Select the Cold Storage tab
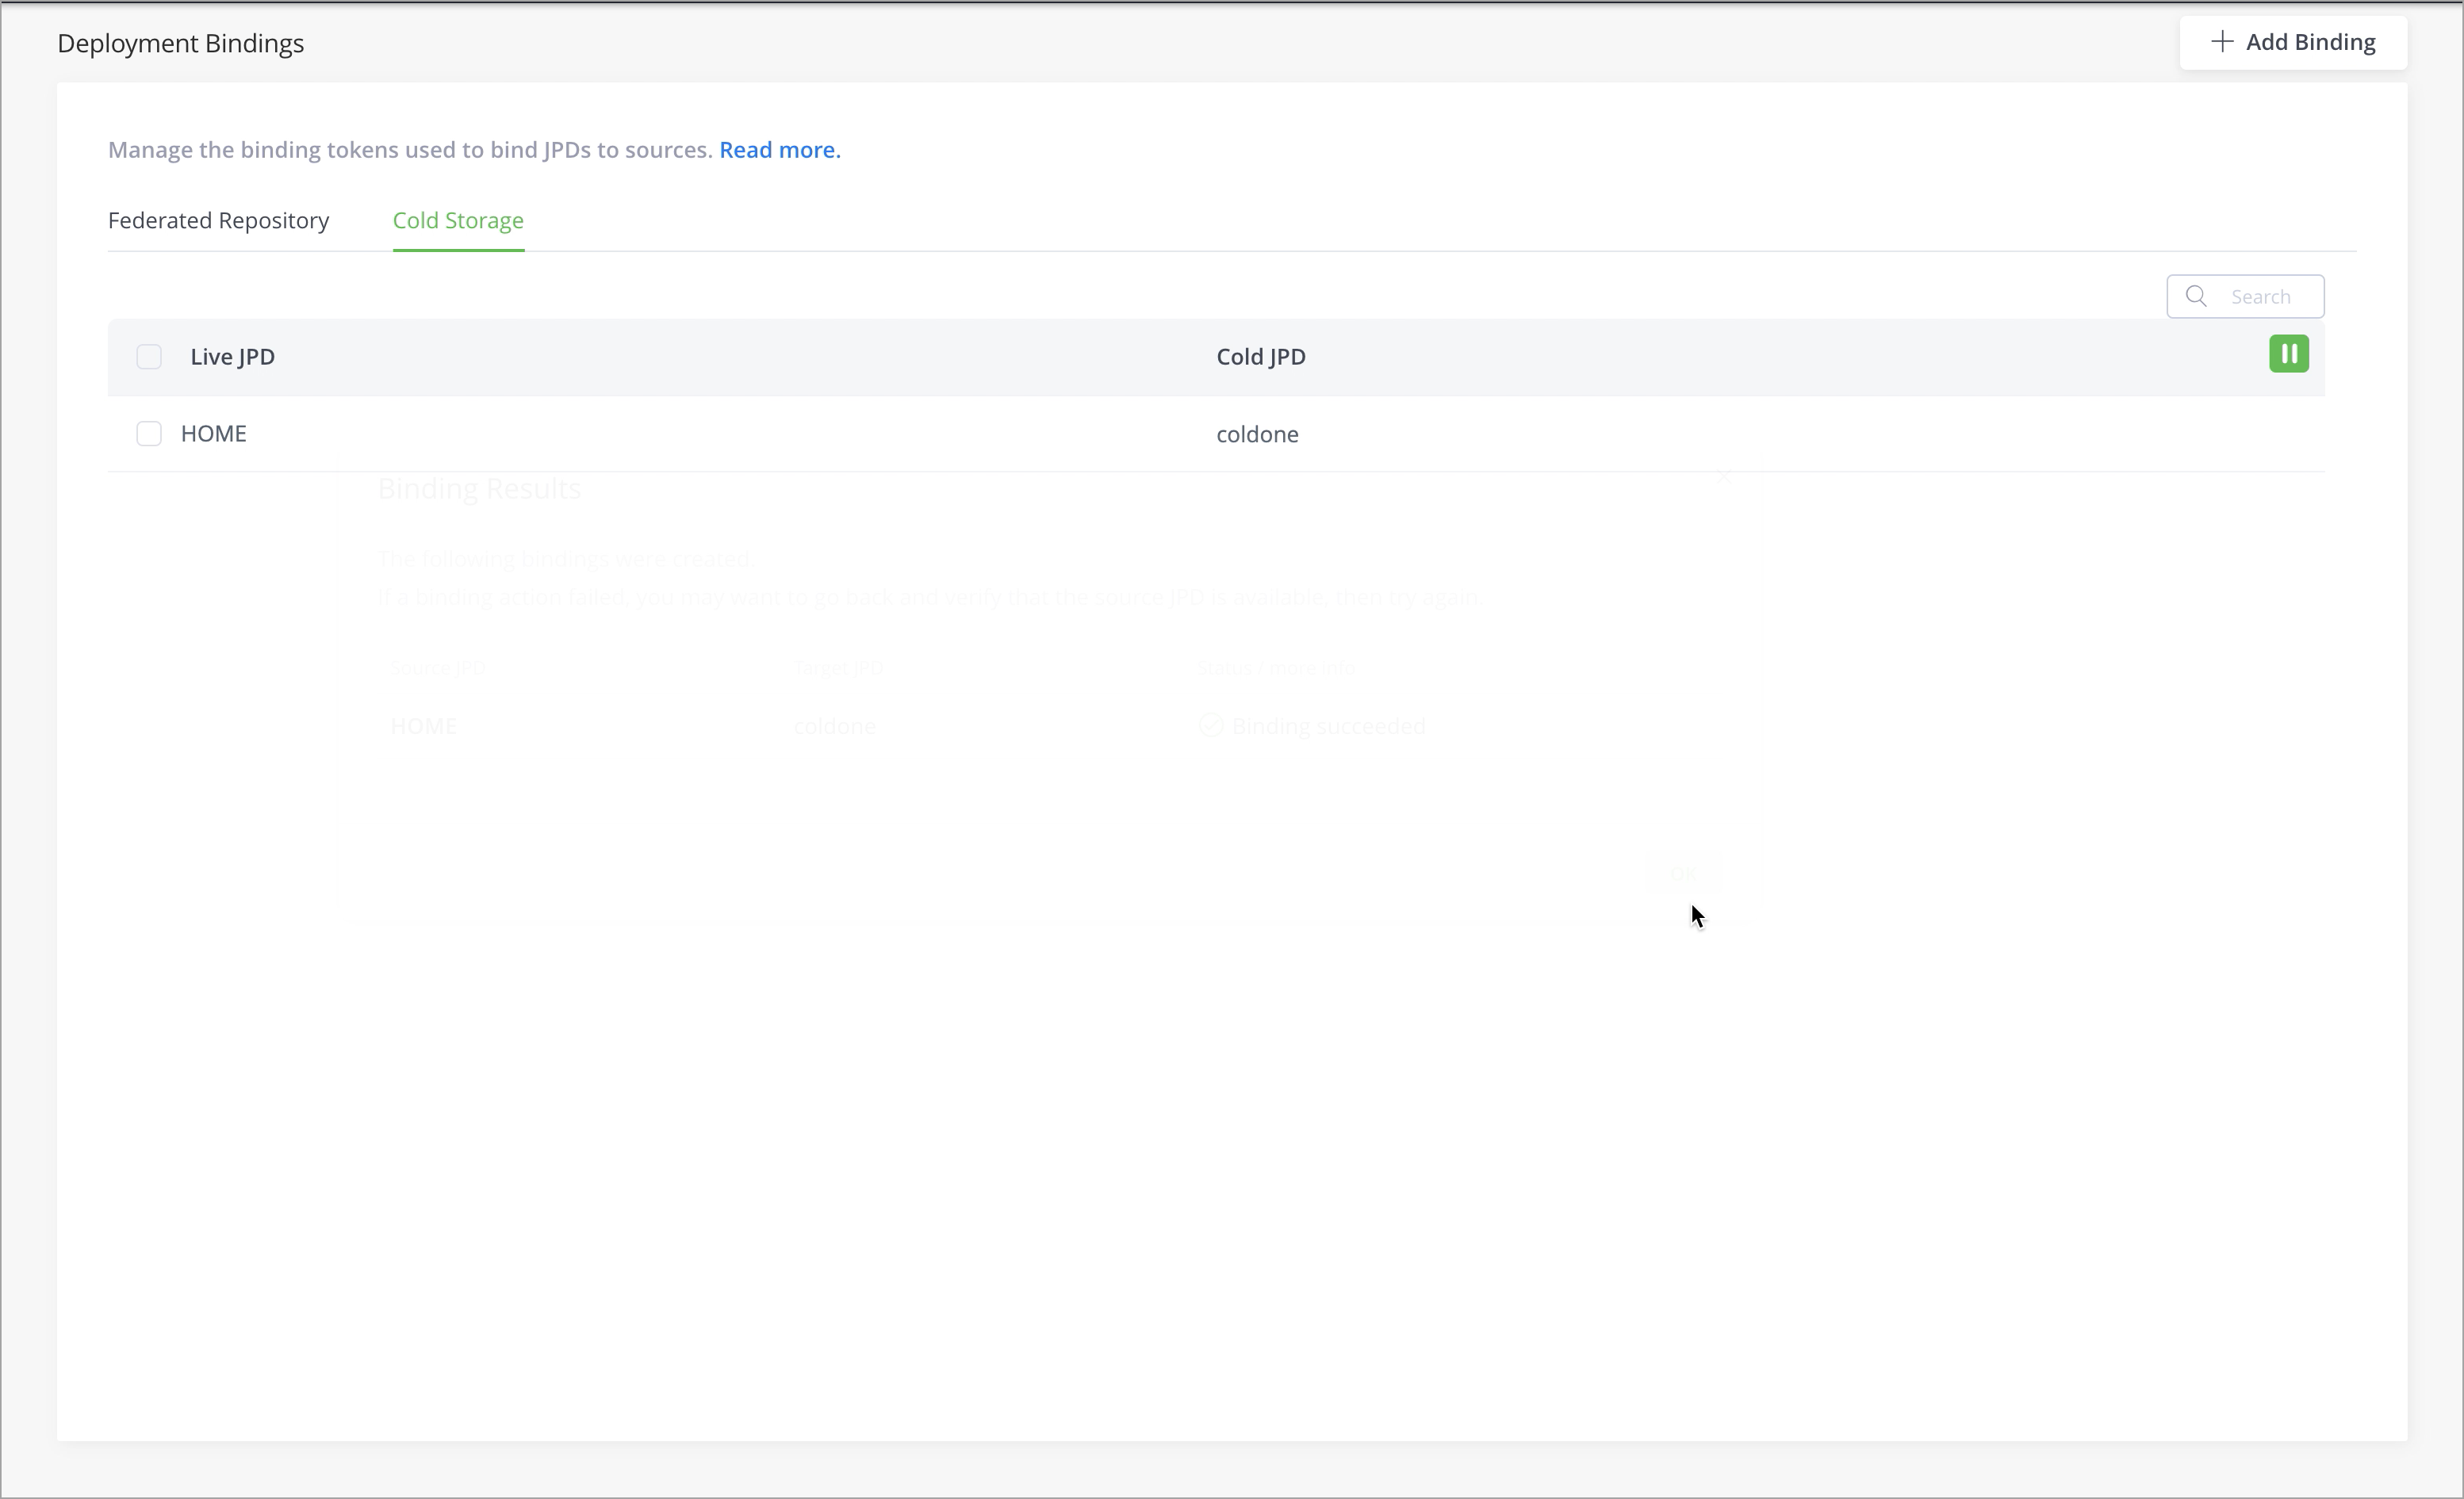 (x=458, y=221)
